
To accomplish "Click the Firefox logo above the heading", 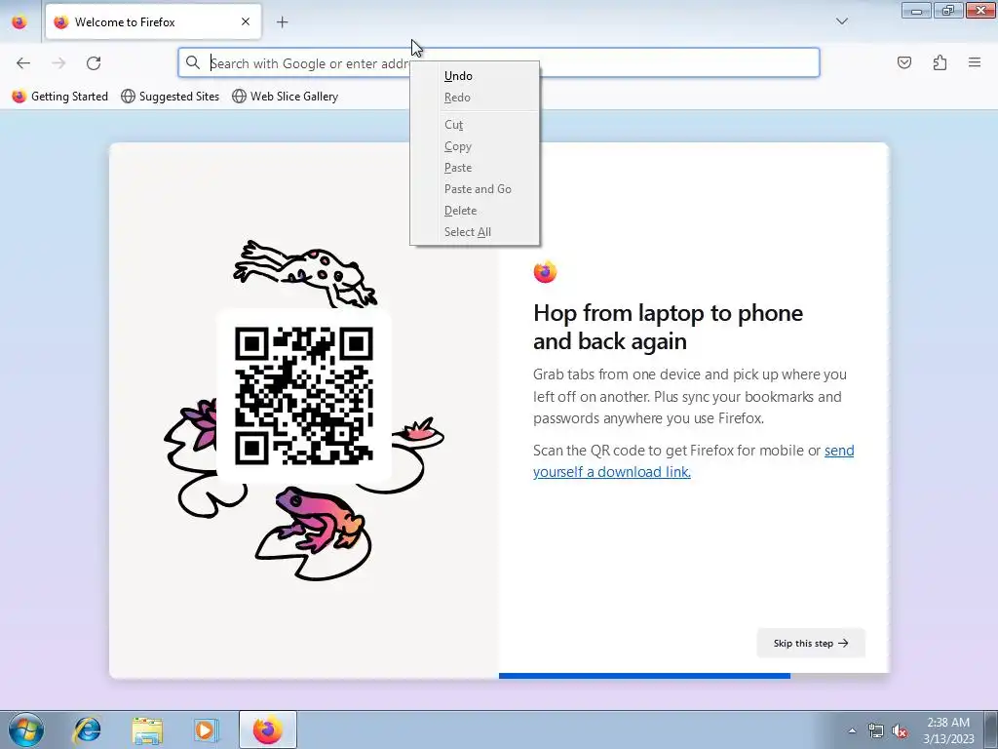I will (545, 272).
